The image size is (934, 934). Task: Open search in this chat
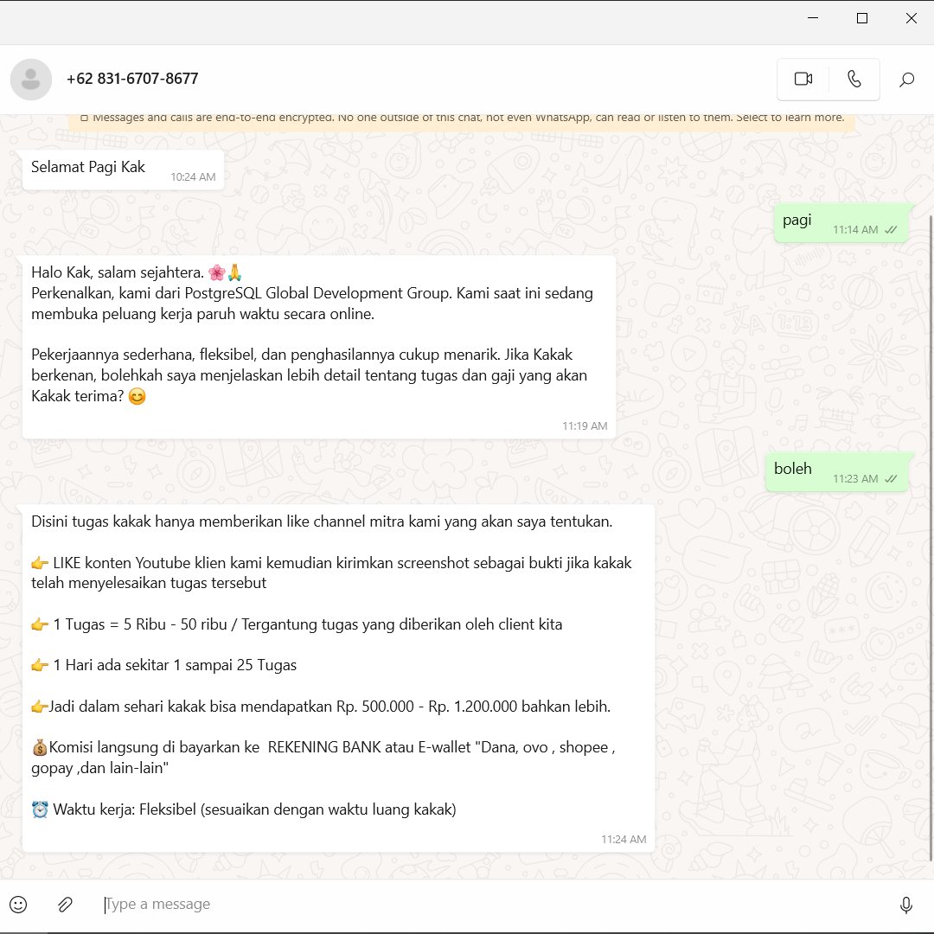(906, 80)
